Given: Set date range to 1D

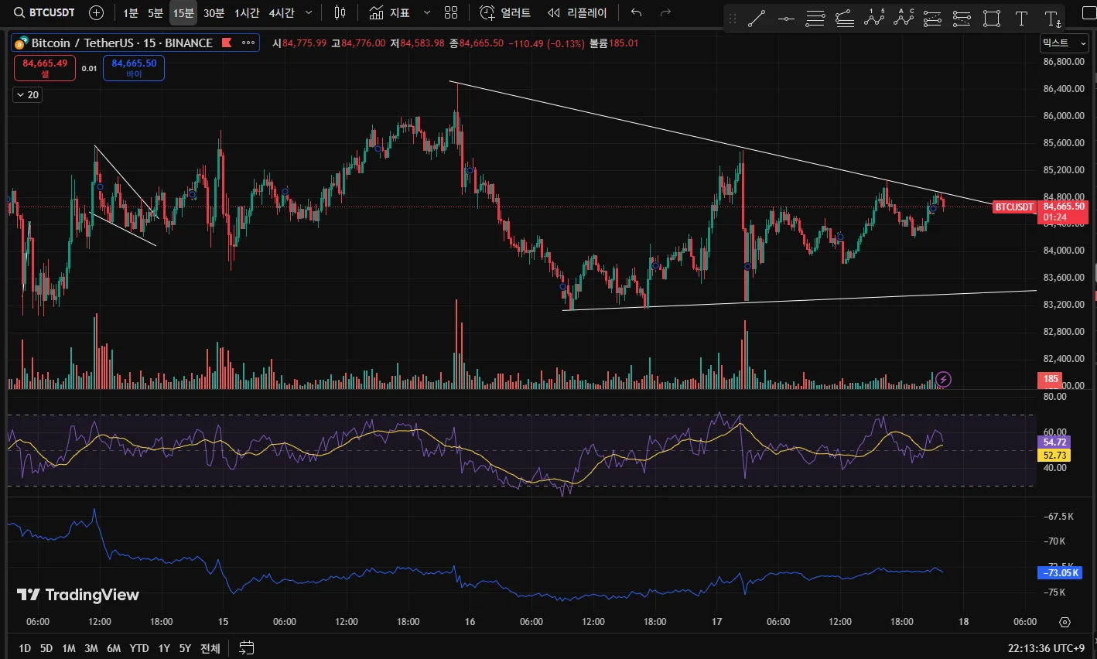Looking at the screenshot, I should click(x=25, y=648).
